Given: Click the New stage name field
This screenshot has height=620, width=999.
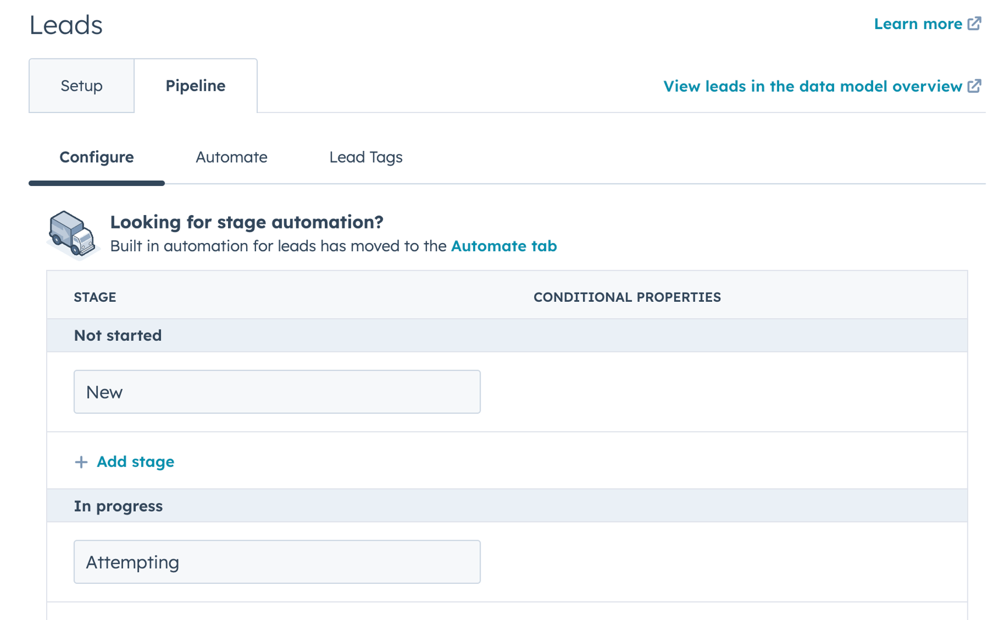Looking at the screenshot, I should click(x=276, y=392).
